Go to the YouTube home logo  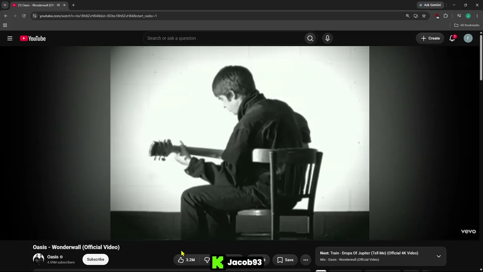[x=33, y=38]
